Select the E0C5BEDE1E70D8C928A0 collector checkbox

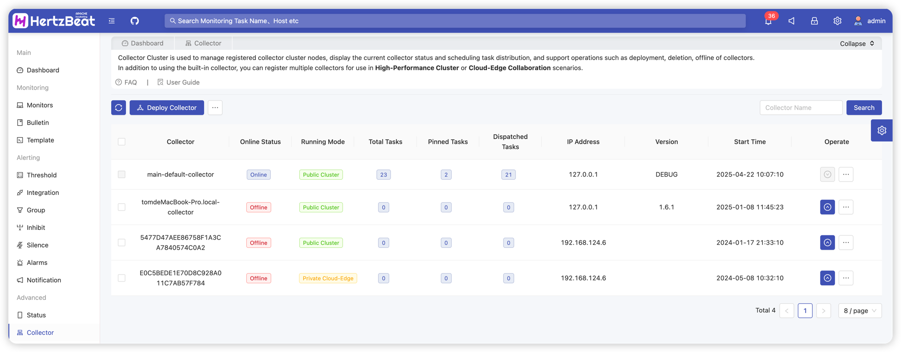[122, 278]
